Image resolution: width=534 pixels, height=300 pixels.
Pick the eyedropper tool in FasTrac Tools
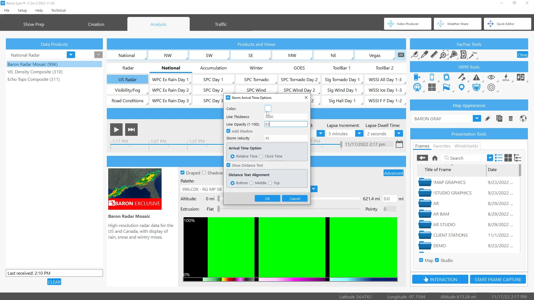click(424, 55)
